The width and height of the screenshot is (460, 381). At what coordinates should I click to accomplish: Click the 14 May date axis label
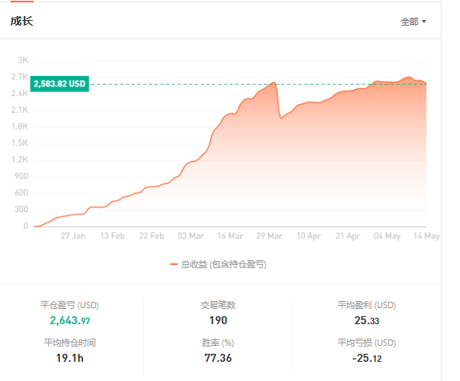(x=426, y=236)
